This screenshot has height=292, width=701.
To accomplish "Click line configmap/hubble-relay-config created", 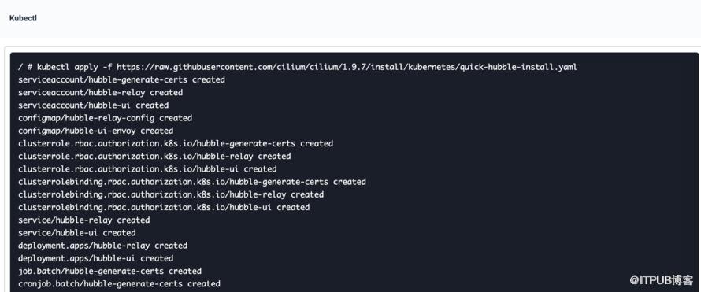I will tap(105, 118).
